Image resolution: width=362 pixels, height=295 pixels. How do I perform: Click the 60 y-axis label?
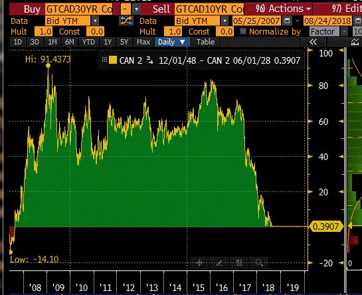click(323, 122)
